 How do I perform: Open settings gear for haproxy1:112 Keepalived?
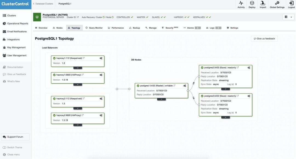[x=101, y=58]
